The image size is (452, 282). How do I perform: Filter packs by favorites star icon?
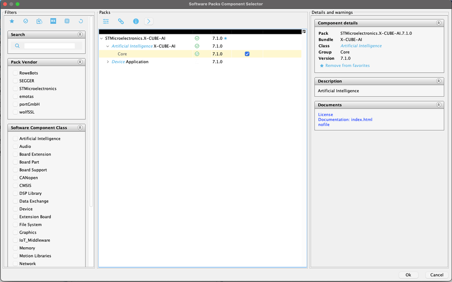(x=12, y=21)
